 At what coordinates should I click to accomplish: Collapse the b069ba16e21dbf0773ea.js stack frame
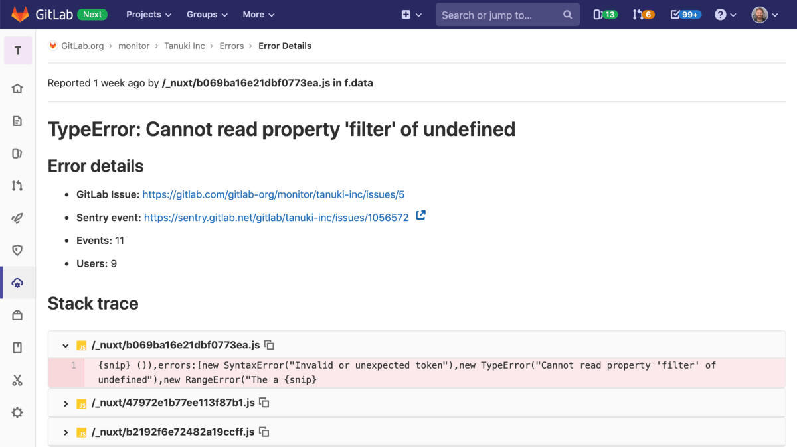tap(65, 346)
